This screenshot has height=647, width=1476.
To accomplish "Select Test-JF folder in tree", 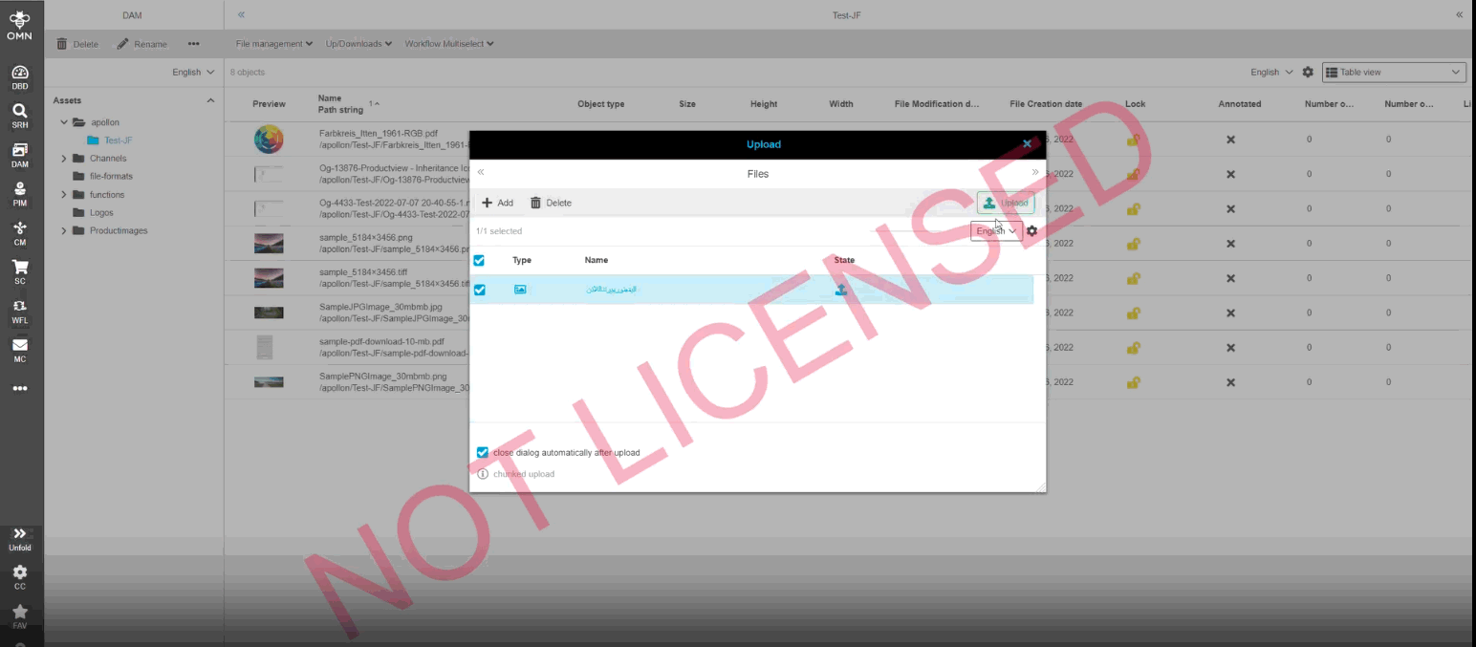I will point(118,140).
